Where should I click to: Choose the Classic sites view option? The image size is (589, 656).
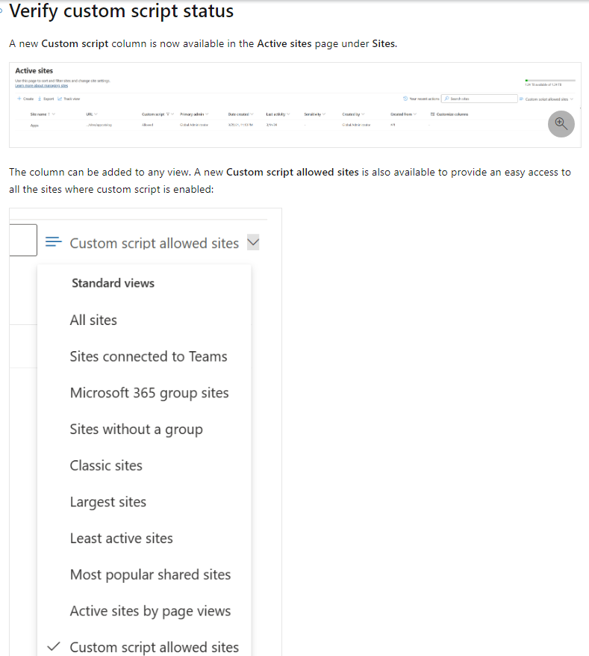point(105,465)
